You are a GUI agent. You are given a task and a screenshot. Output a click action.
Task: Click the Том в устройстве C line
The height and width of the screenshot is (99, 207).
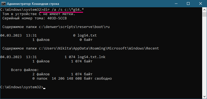pos(39,14)
